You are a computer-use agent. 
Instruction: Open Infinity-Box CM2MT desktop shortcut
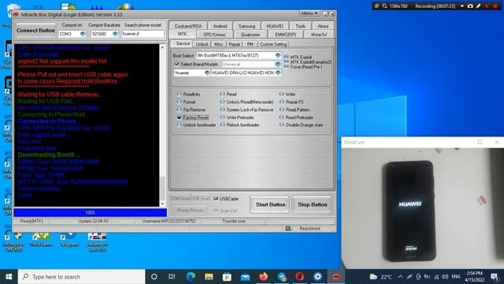[x=13, y=241]
